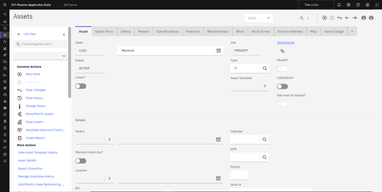Open Location detail menu chevron
Image resolution: width=382 pixels, height=192 pixels.
coord(109,178)
